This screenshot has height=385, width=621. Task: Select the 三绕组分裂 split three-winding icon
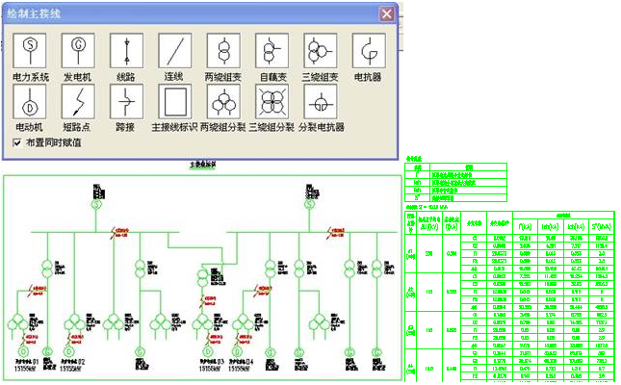pyautogui.click(x=272, y=101)
